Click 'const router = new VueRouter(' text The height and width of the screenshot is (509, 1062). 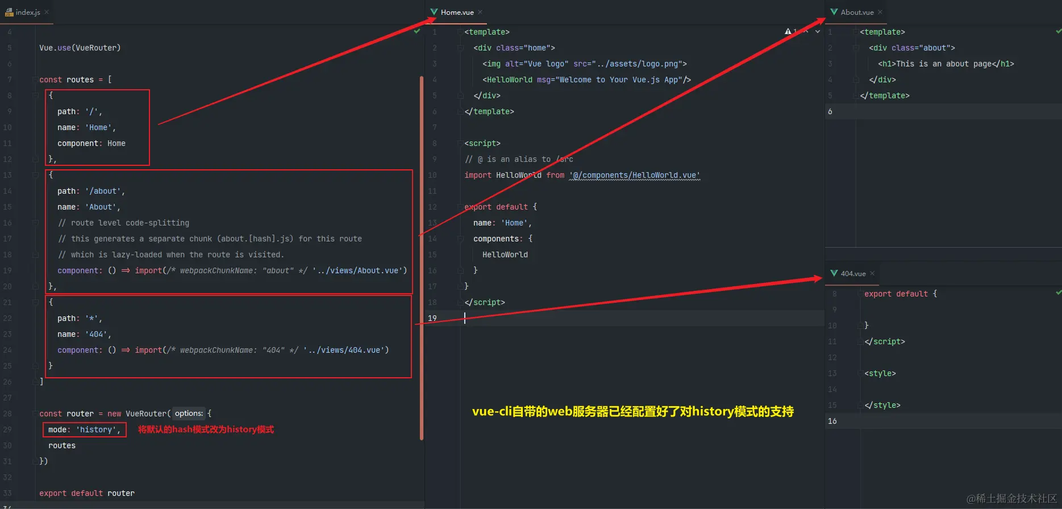coord(105,414)
